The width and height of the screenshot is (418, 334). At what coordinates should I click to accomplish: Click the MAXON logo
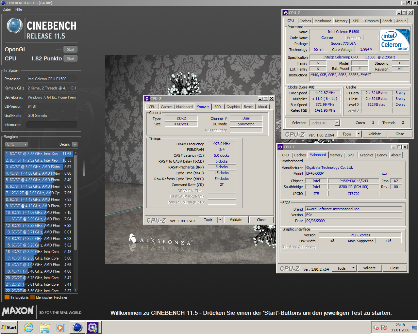pos(18,310)
